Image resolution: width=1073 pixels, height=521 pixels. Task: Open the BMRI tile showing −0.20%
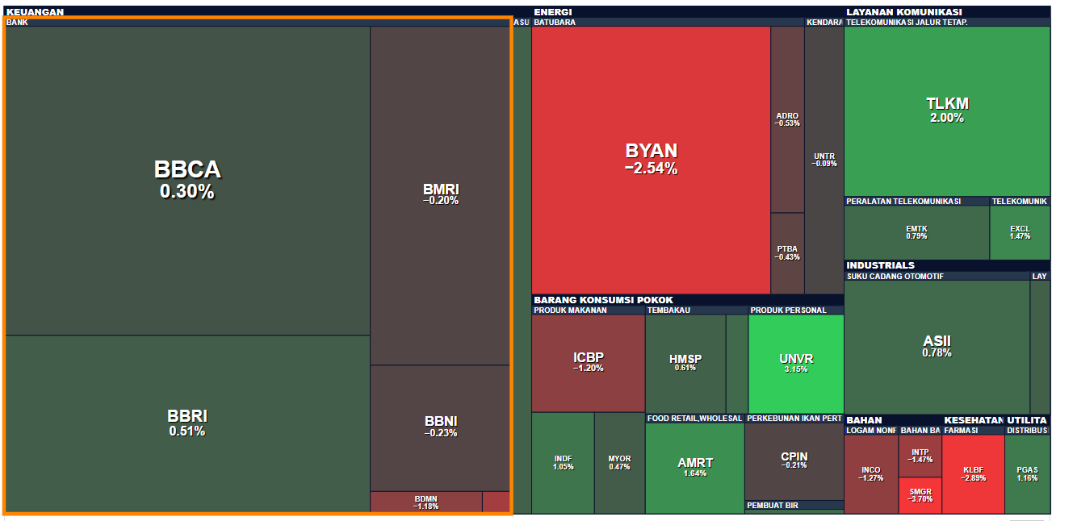click(440, 194)
